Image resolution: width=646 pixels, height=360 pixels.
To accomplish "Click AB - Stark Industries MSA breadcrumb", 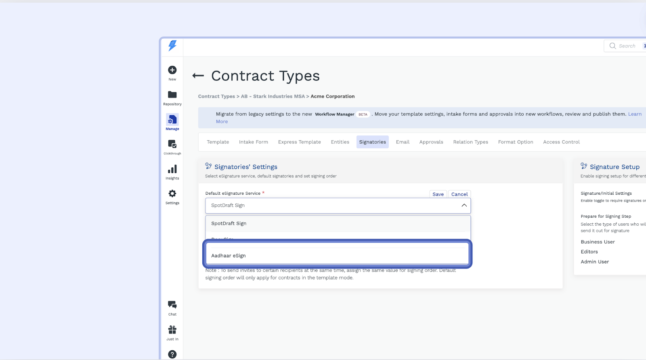I will click(x=273, y=96).
